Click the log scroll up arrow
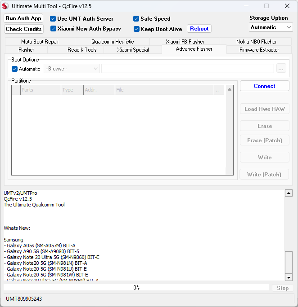 [289, 193]
